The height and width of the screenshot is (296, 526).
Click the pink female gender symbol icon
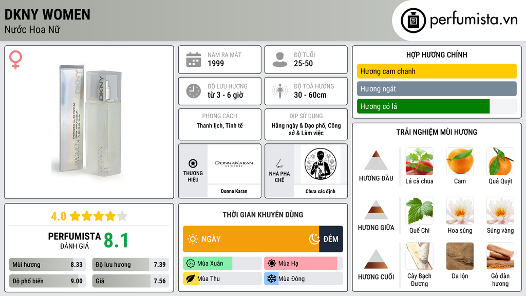[x=15, y=60]
